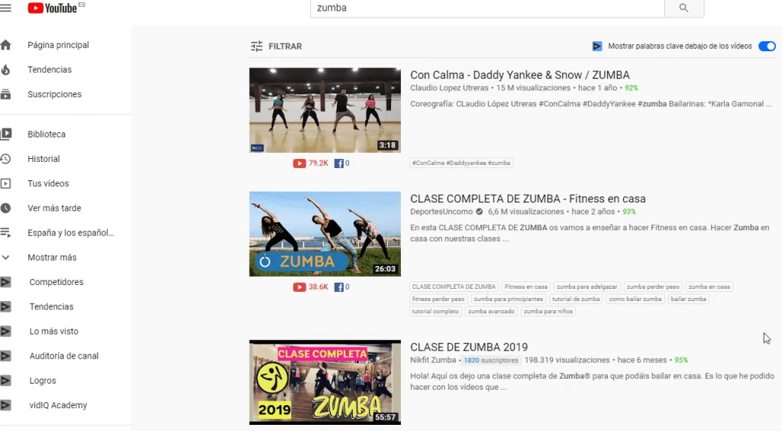782x431 pixels.
Task: Click the 'bailar zumba' keyword tag
Action: pyautogui.click(x=689, y=300)
